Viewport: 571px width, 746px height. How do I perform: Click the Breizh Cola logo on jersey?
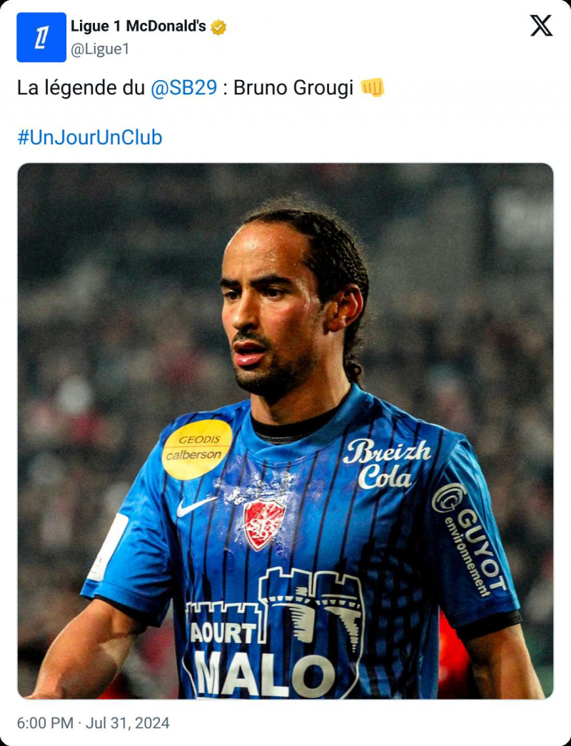[387, 464]
